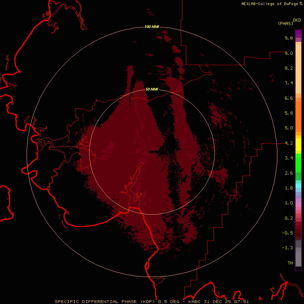304x304 pixels.
Task: Click the DKD label above the color scale
Action: point(297,20)
